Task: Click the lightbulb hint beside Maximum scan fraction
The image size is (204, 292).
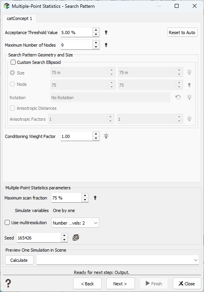Action: tap(95, 198)
